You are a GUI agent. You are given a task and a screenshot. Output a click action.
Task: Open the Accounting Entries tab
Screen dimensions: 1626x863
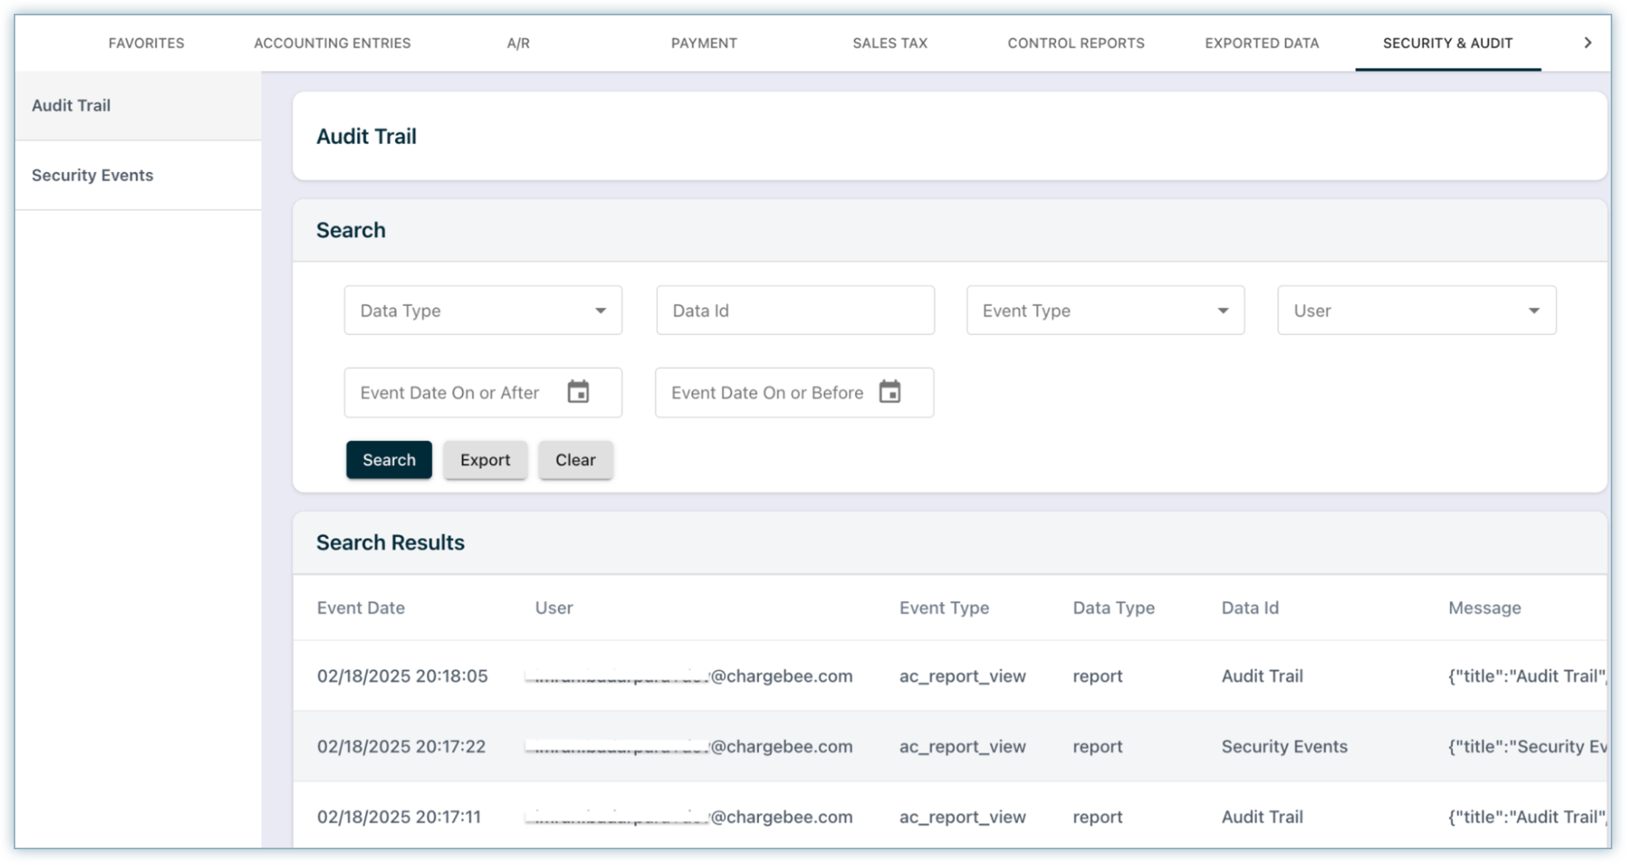click(x=332, y=44)
